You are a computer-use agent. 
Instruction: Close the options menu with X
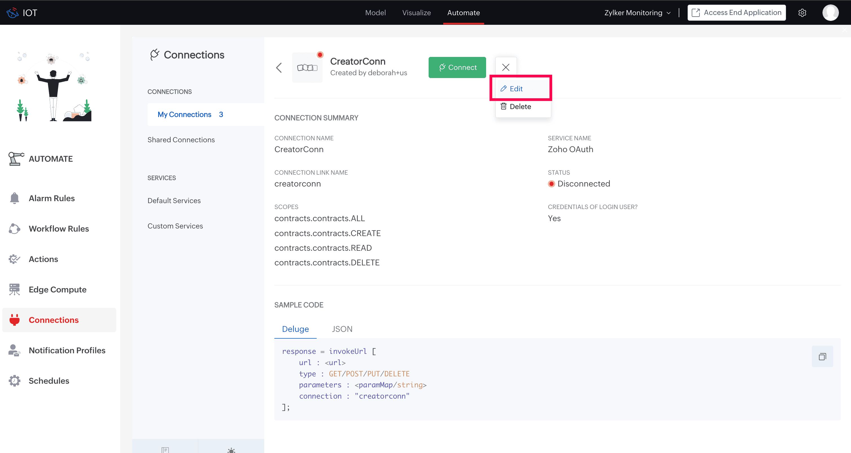(x=506, y=67)
